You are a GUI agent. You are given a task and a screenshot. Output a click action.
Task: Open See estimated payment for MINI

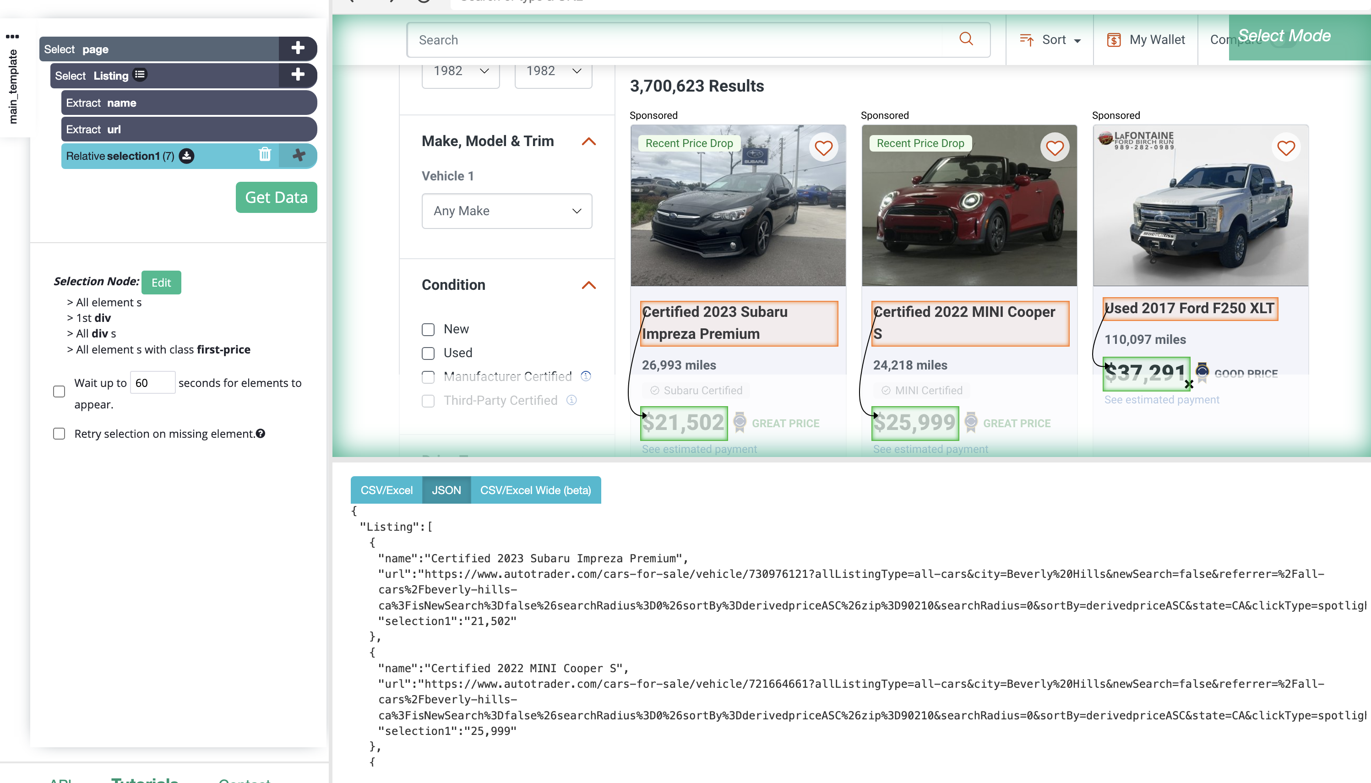pyautogui.click(x=930, y=449)
